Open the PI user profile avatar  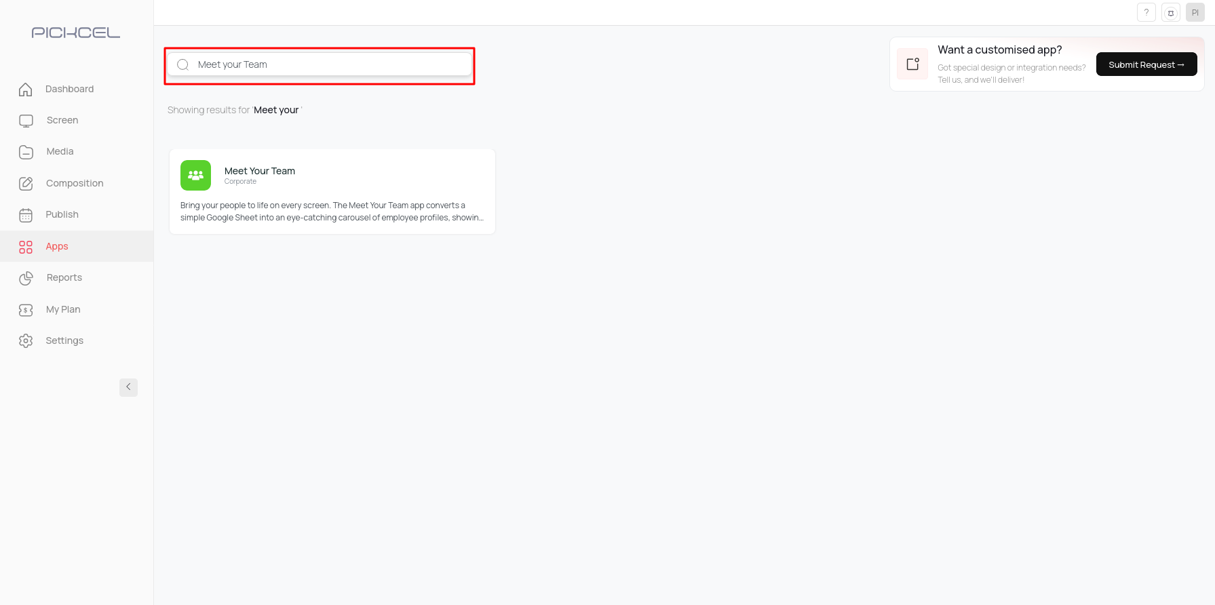pyautogui.click(x=1195, y=12)
